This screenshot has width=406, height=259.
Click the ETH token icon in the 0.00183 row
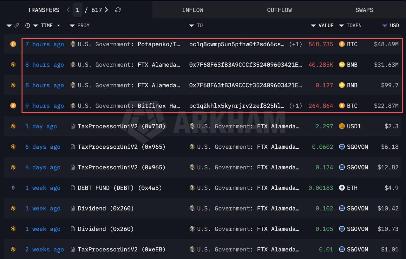point(342,188)
